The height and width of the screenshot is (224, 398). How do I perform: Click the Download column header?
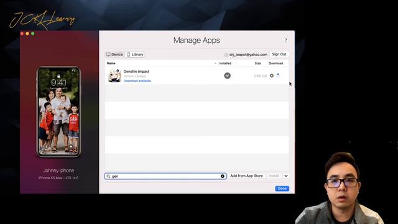pos(276,63)
